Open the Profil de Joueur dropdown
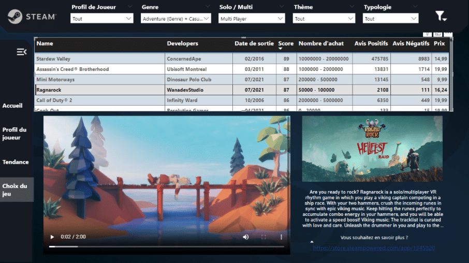469x263 pixels. pos(101,19)
